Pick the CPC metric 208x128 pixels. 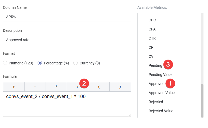click(152, 20)
